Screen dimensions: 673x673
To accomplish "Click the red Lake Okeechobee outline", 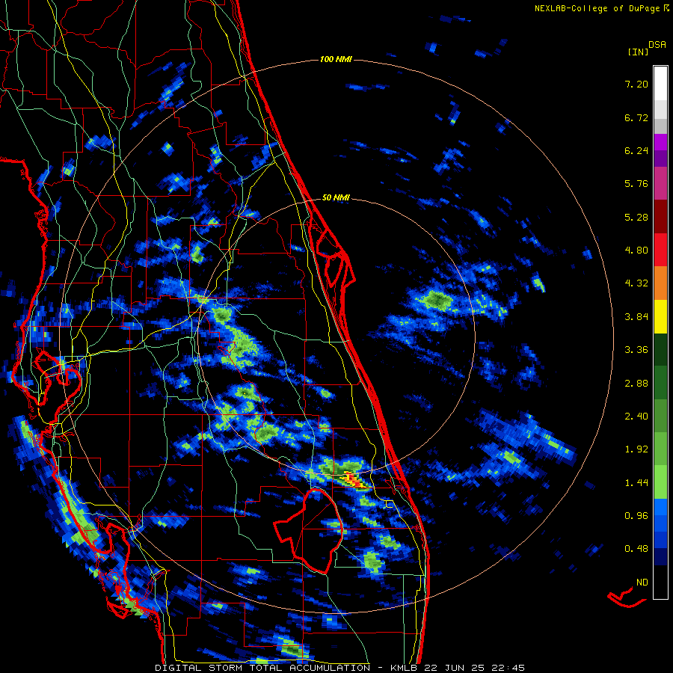I will (309, 532).
